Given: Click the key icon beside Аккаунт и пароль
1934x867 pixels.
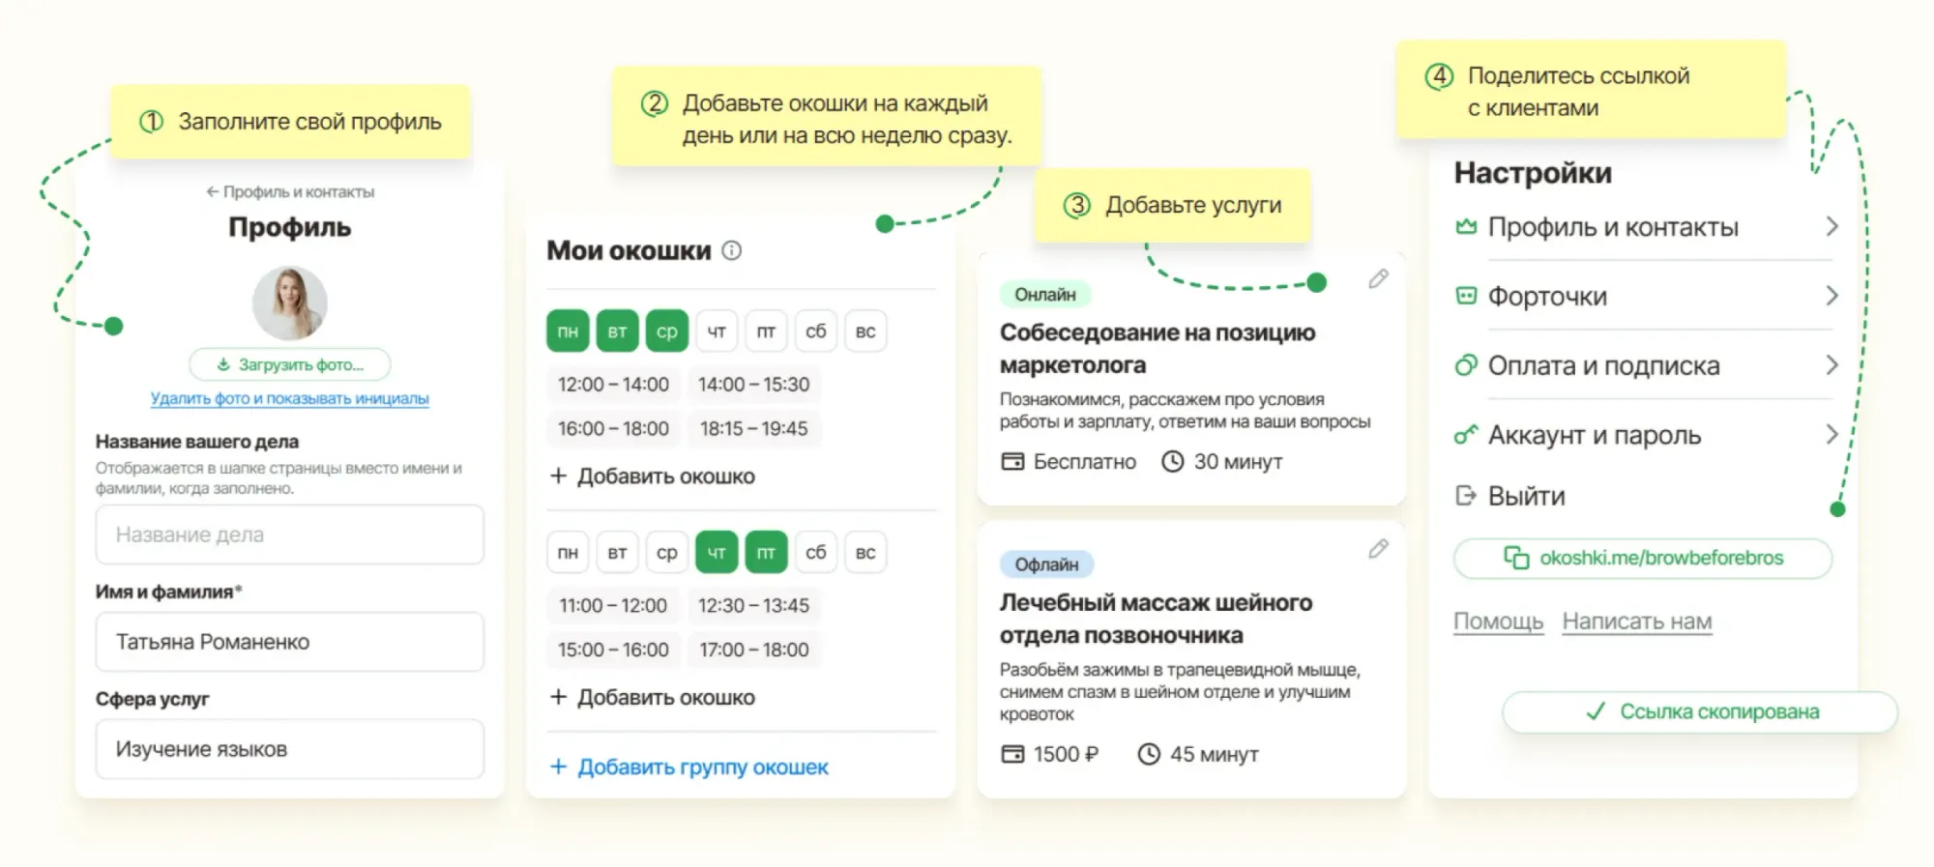Looking at the screenshot, I should click(x=1466, y=435).
